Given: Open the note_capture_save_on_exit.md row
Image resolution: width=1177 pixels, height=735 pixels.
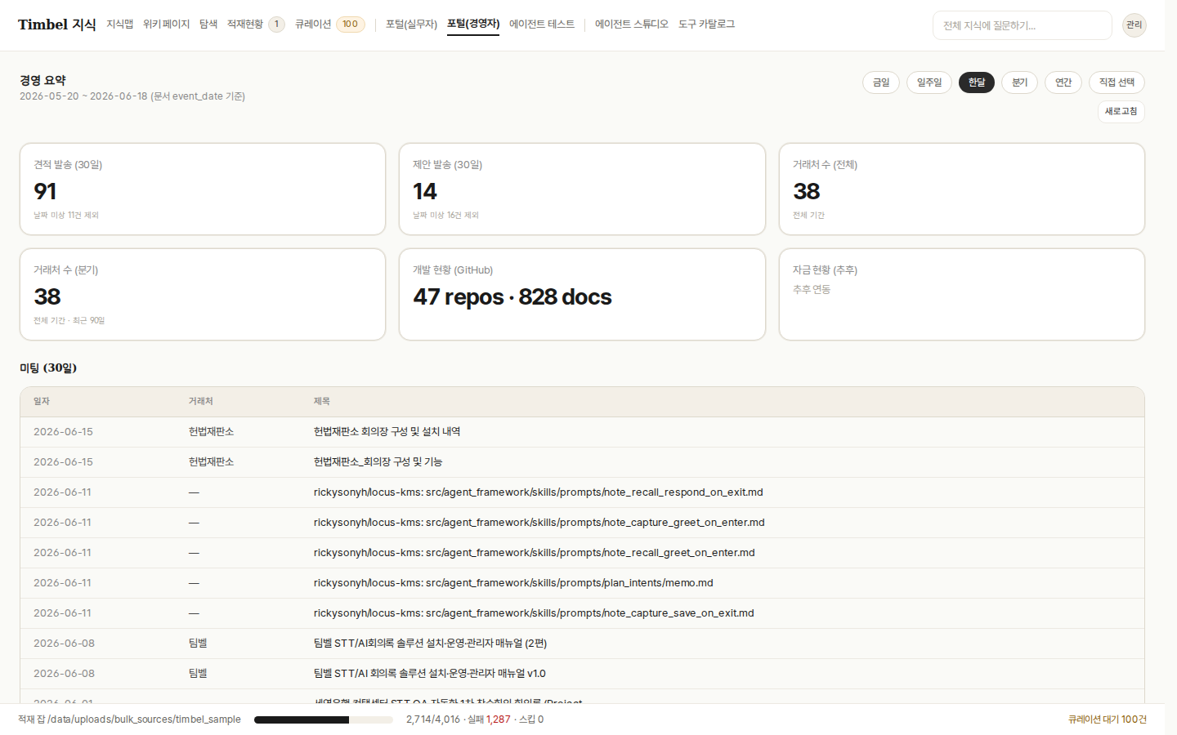Looking at the screenshot, I should click(x=582, y=613).
